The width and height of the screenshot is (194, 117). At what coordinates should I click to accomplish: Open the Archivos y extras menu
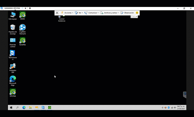pos(109,13)
